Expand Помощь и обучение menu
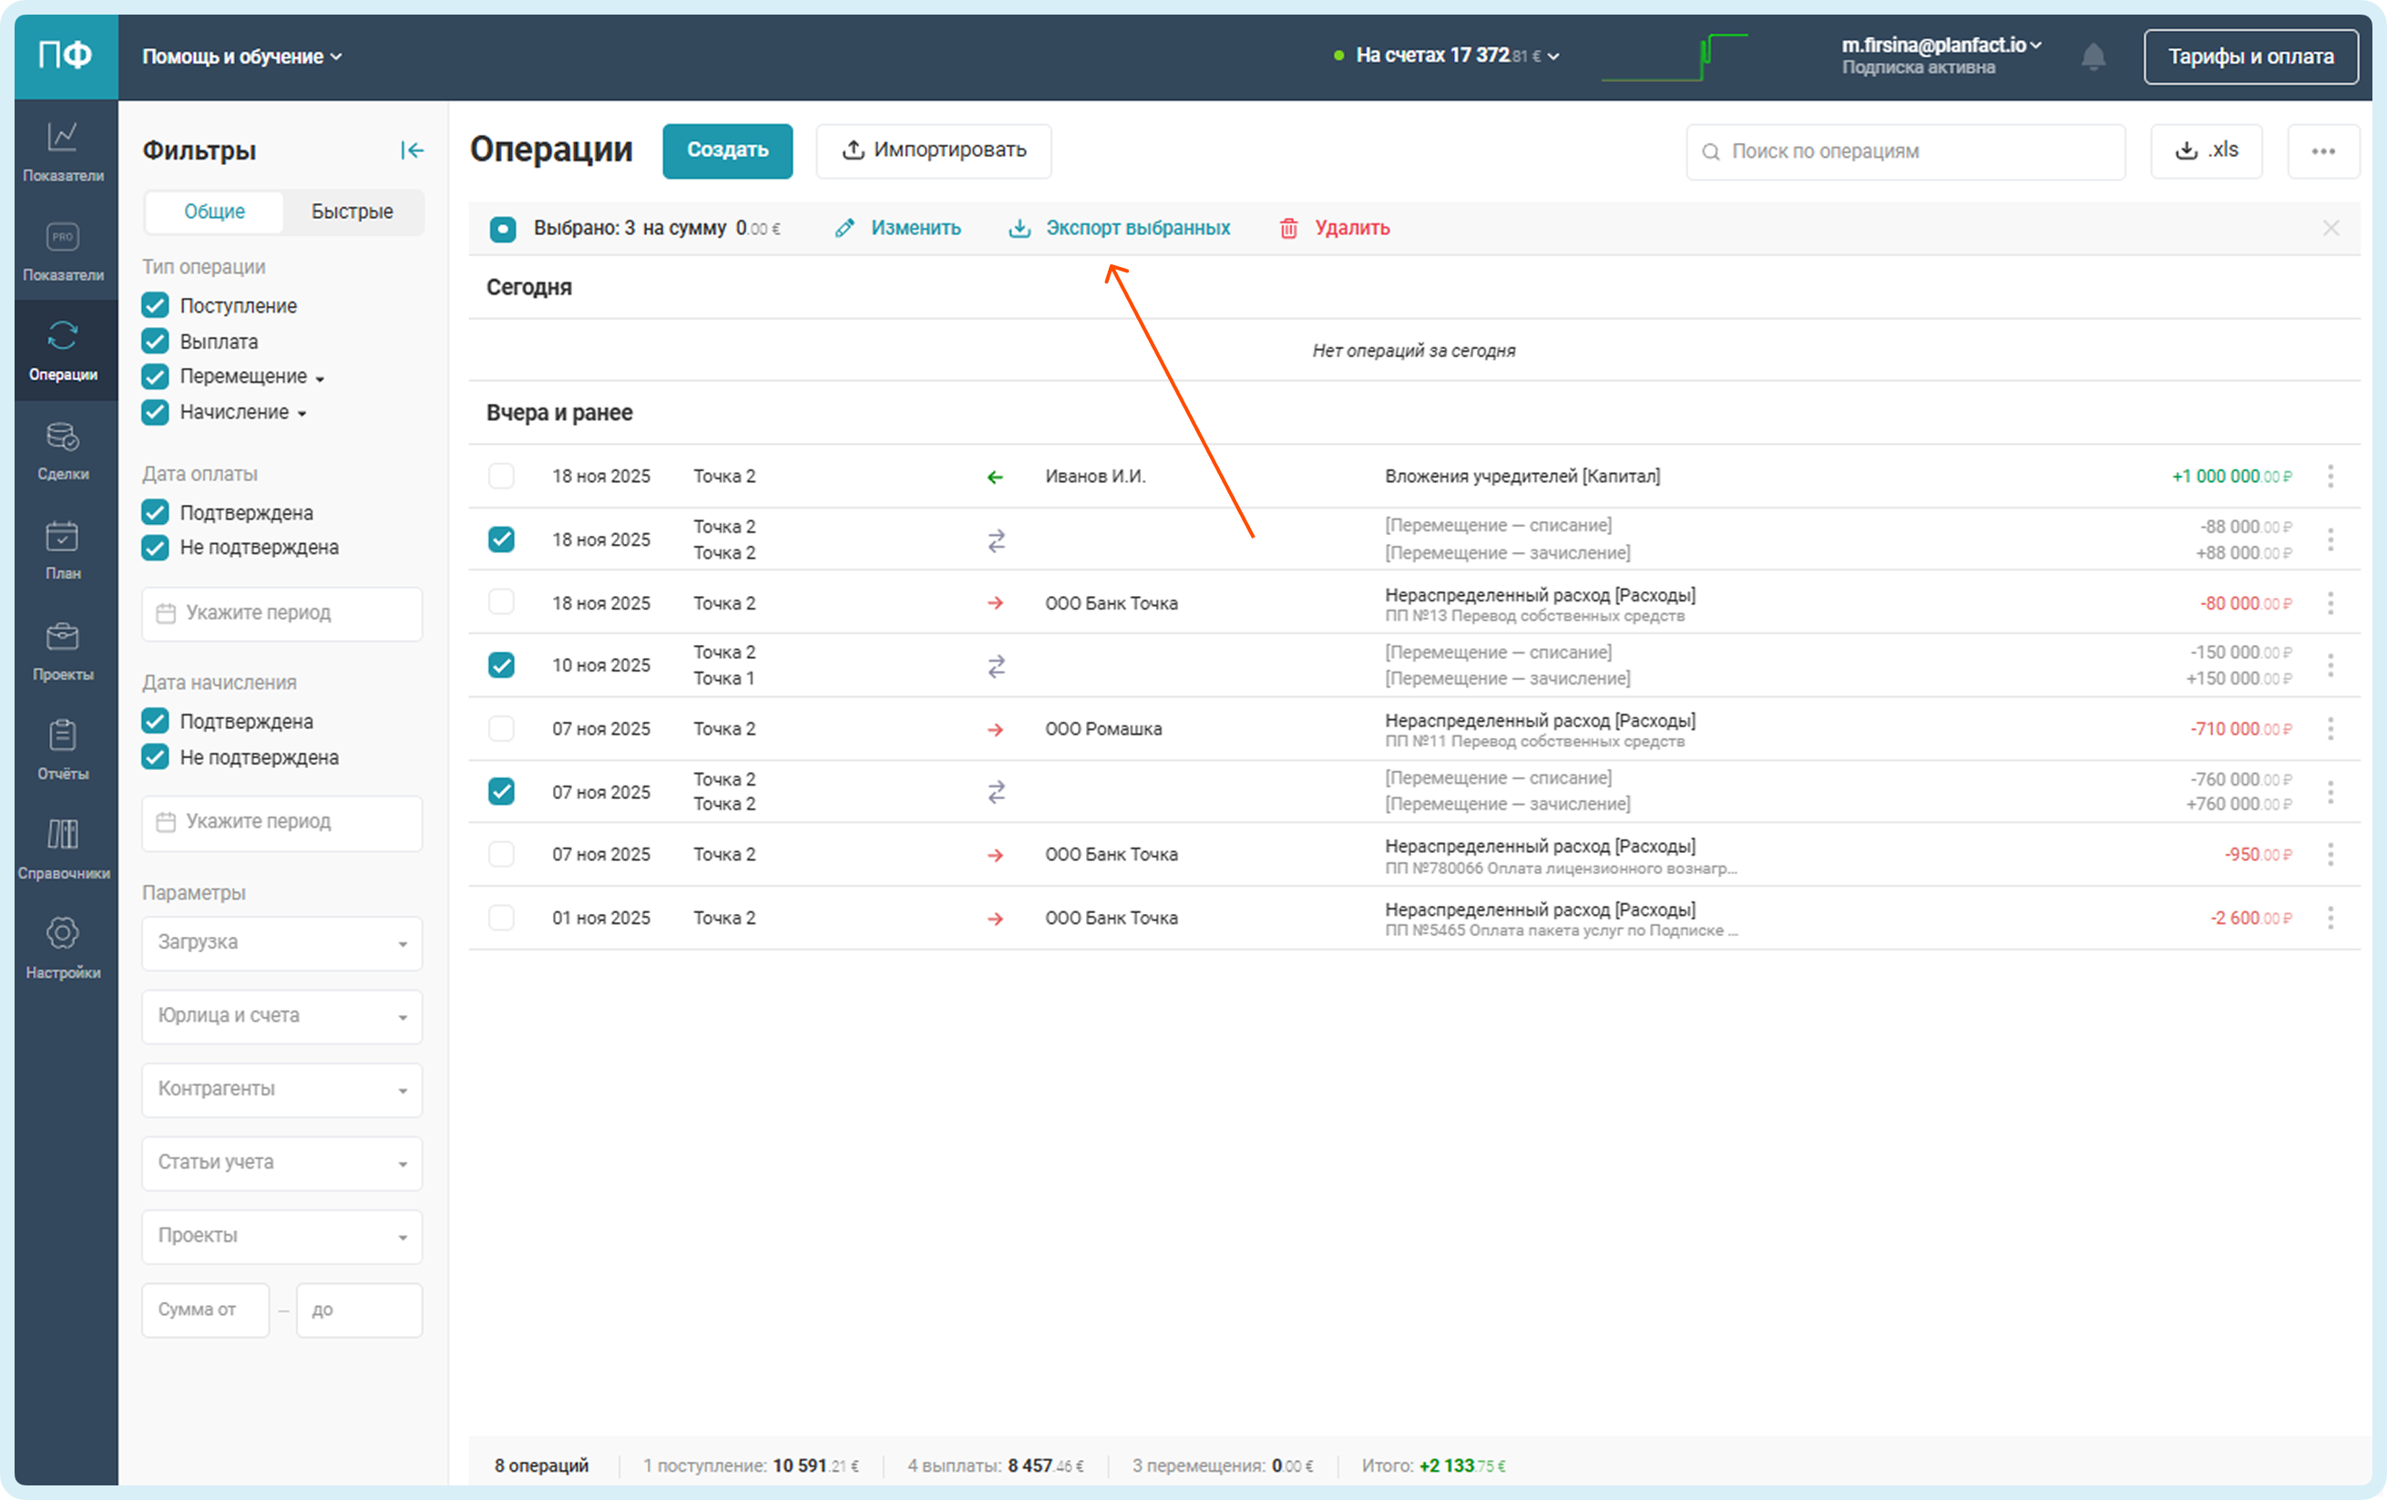The height and width of the screenshot is (1500, 2387). coord(241,57)
